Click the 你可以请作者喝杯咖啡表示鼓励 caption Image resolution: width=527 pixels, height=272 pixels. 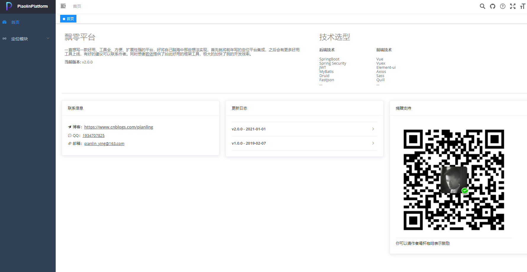[423, 243]
